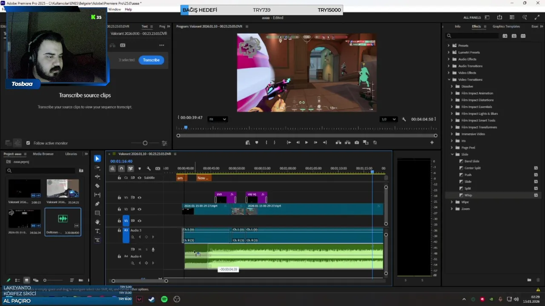Viewport: 545px width, 306px height.
Task: Open the Media Browser tab
Action: (43, 154)
